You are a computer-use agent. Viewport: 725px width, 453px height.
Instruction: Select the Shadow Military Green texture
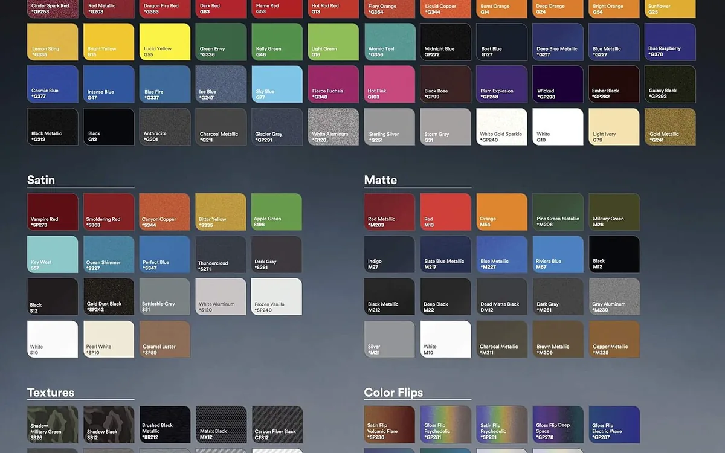coord(53,424)
